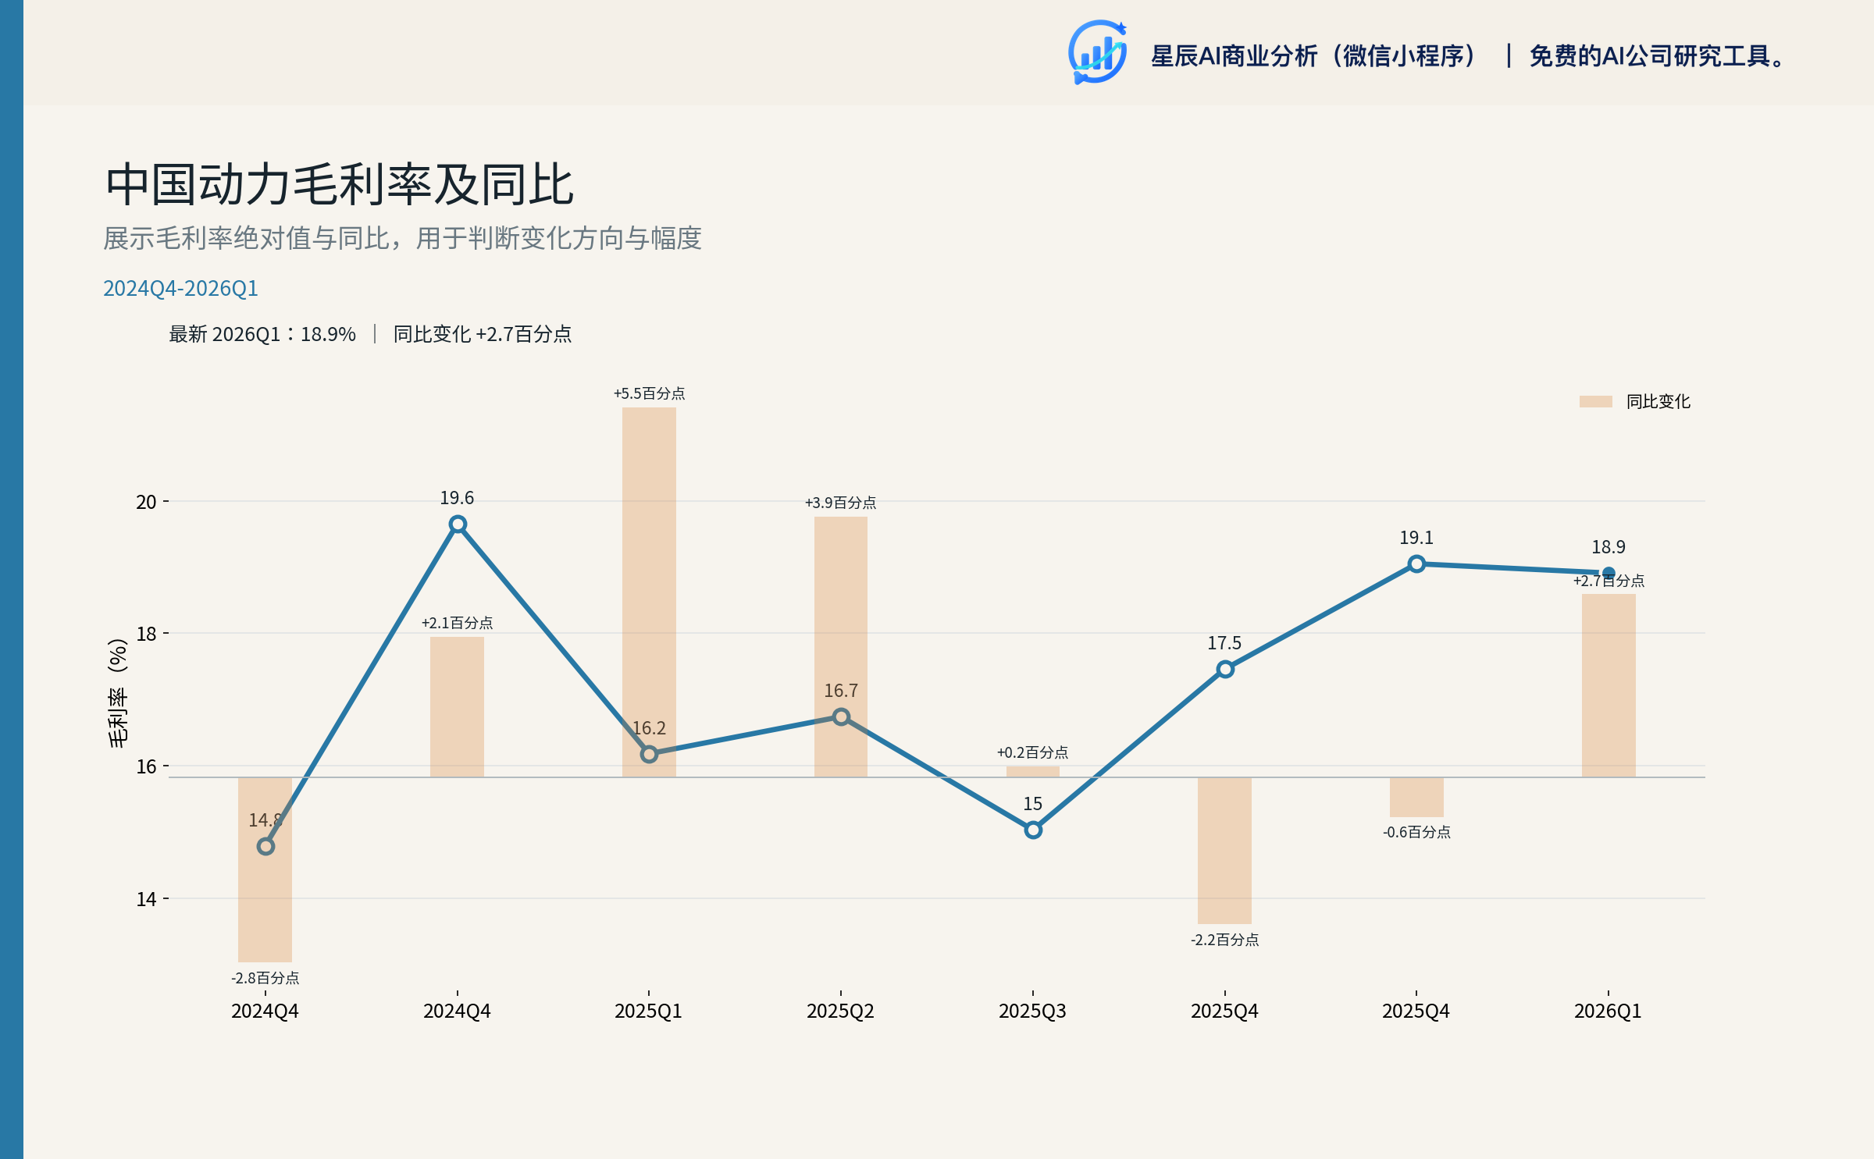This screenshot has width=1874, height=1159.
Task: Click the y-axis tick label 20
Action: click(x=146, y=502)
